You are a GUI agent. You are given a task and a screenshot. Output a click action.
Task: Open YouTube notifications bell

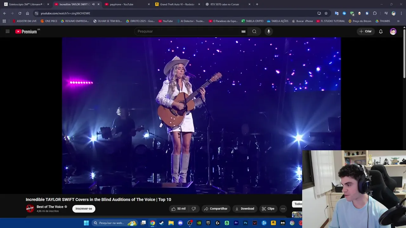(x=381, y=31)
